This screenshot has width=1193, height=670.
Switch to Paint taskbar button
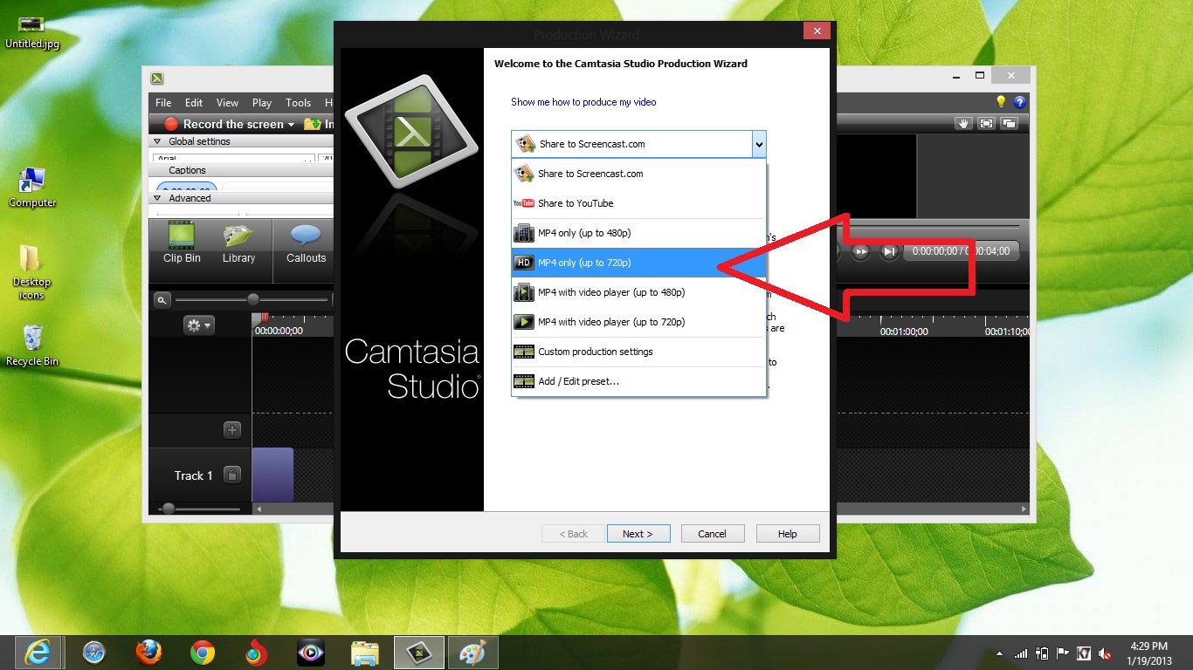[472, 652]
